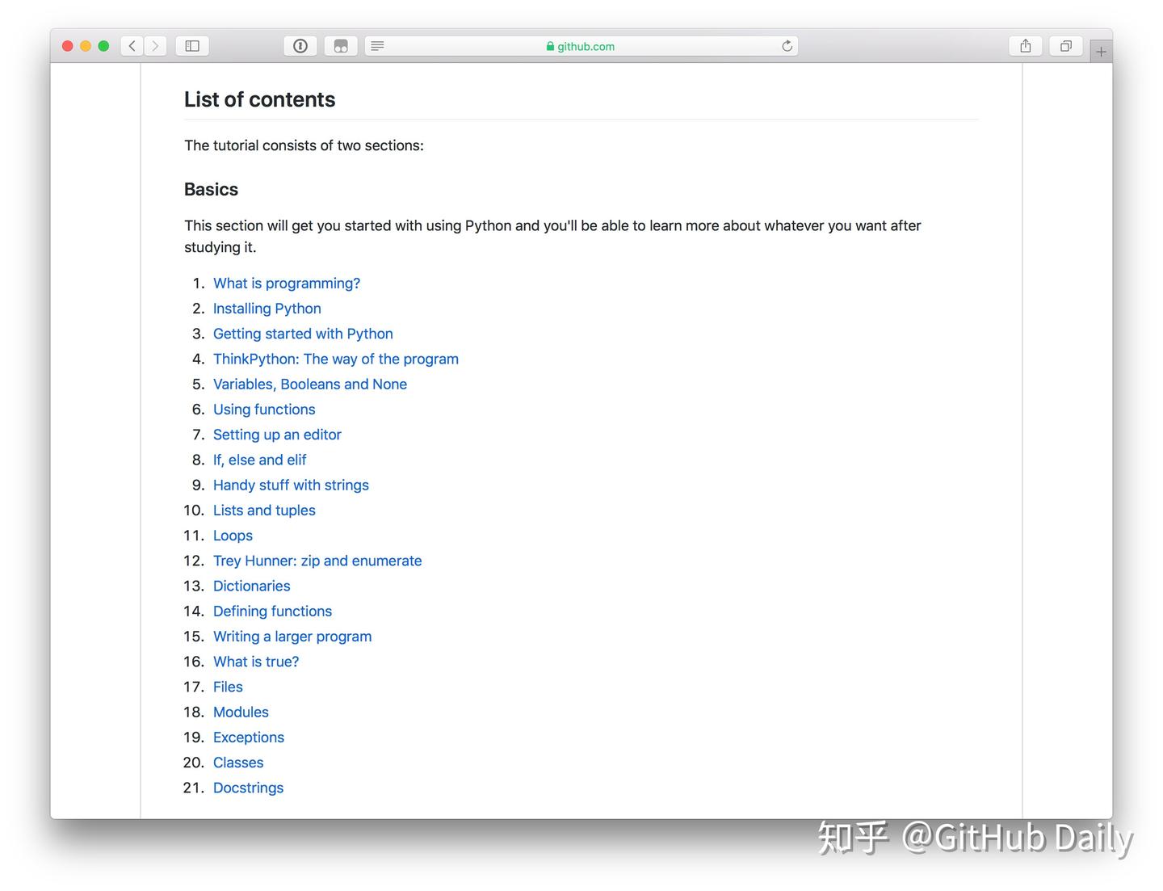Open the 'Docstrings' link

click(248, 788)
